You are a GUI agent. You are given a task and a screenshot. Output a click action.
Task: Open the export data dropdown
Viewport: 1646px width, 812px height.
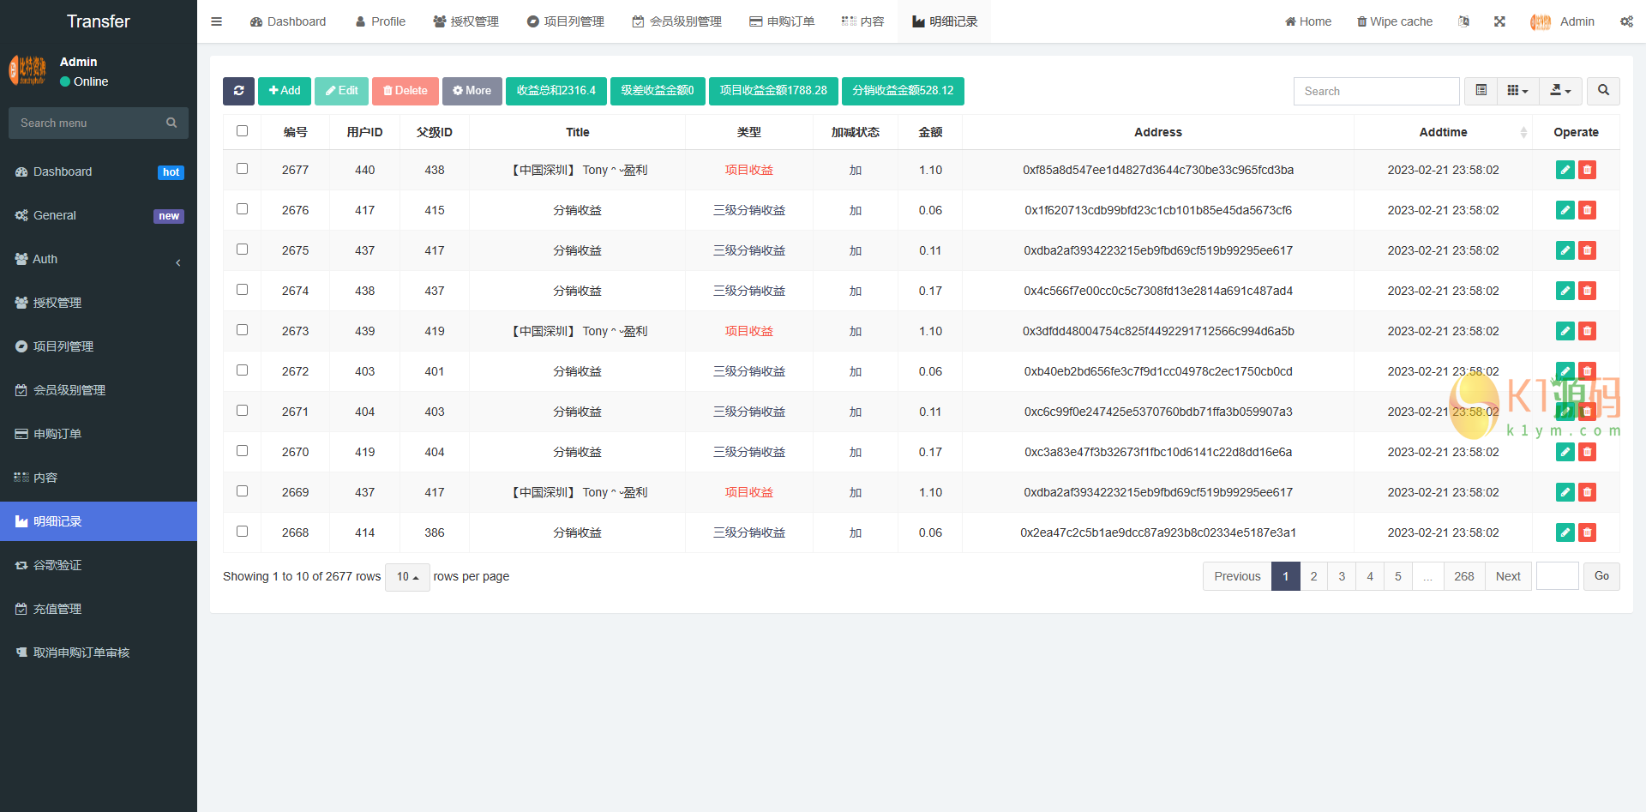[x=1560, y=91]
